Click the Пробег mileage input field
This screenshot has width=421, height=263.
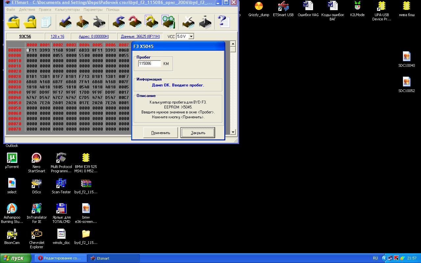(x=150, y=63)
